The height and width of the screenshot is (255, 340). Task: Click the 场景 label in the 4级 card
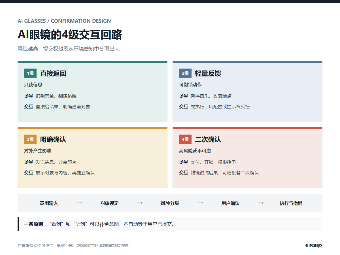coord(184,162)
